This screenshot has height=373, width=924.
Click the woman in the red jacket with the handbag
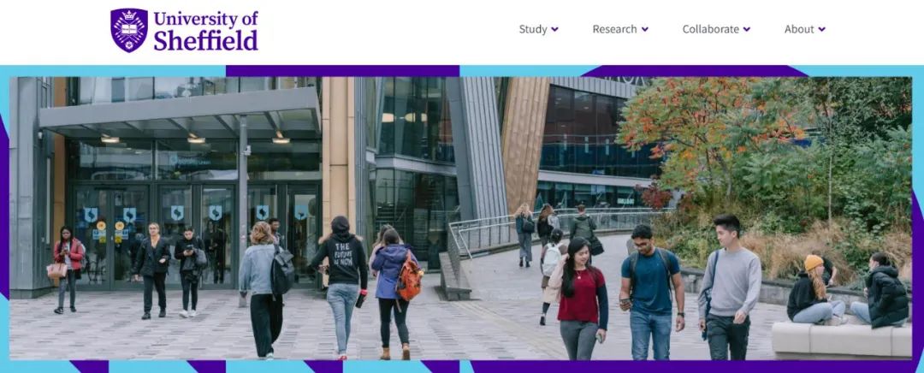pos(68,269)
